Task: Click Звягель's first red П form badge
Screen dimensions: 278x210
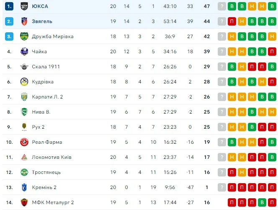Action: point(232,21)
